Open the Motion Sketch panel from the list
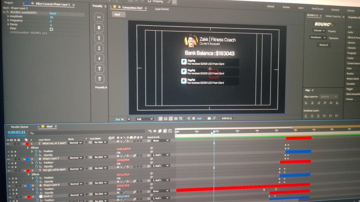The image size is (360, 202). [x=352, y=79]
